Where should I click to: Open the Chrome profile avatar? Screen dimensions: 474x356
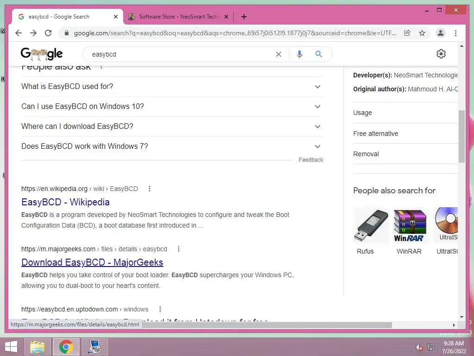click(441, 33)
